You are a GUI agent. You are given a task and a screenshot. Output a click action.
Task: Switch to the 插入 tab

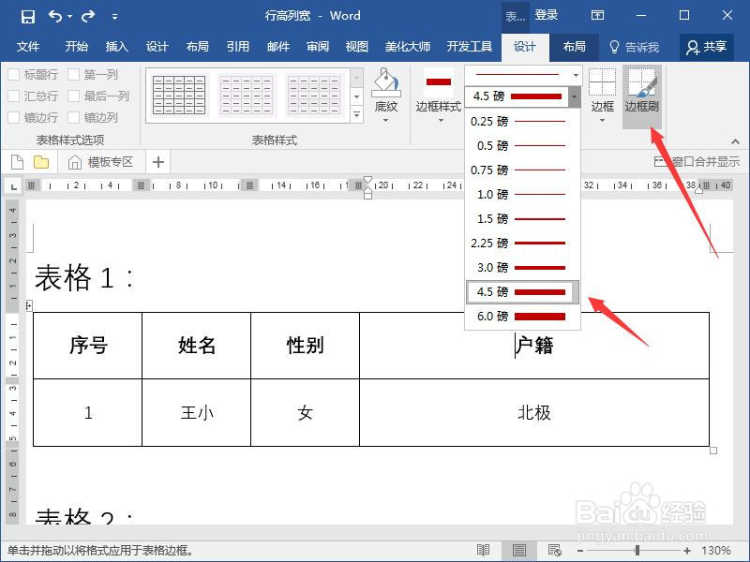(116, 46)
